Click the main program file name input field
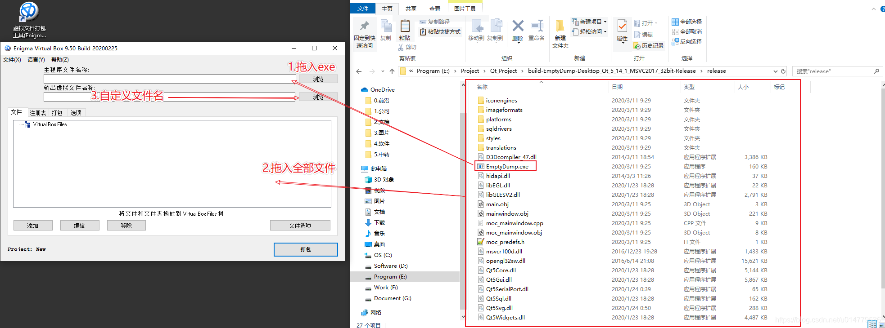The height and width of the screenshot is (328, 885). [x=169, y=79]
